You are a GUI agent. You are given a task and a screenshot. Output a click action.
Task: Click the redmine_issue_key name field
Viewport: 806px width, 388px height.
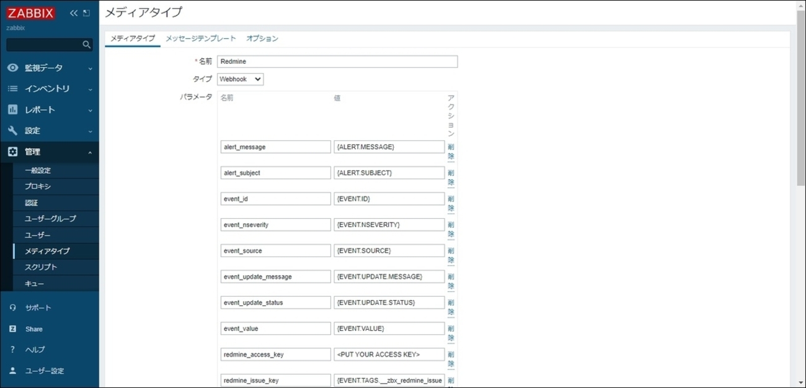[x=276, y=381]
